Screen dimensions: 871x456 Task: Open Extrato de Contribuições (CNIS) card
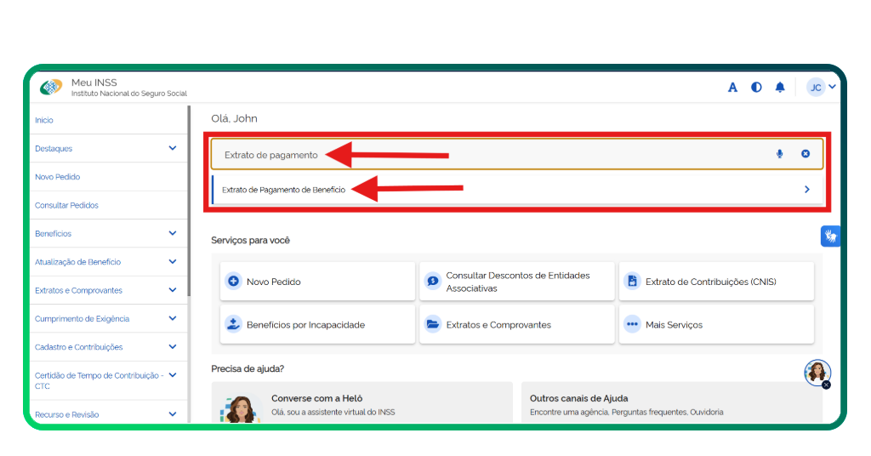tap(716, 282)
